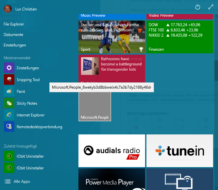Click the Remotedesktopverbindung label
This screenshot has width=218, height=190.
(x=40, y=127)
